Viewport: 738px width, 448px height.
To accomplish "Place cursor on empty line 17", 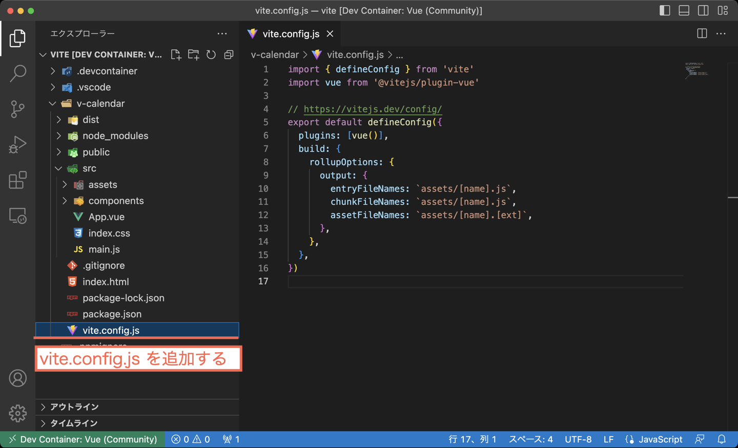I will pyautogui.click(x=485, y=281).
